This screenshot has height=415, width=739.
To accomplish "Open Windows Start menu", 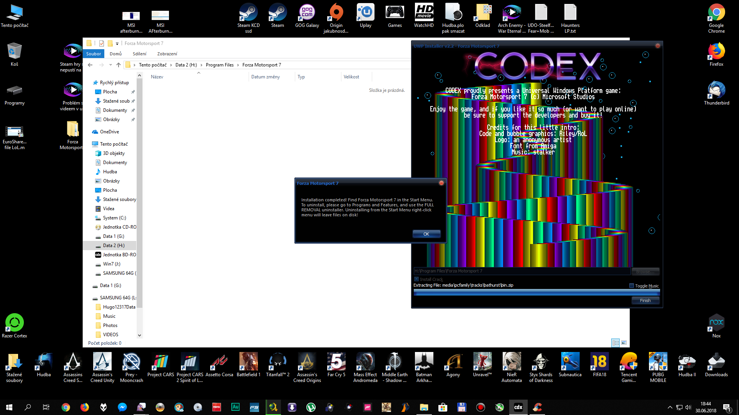I will point(9,407).
